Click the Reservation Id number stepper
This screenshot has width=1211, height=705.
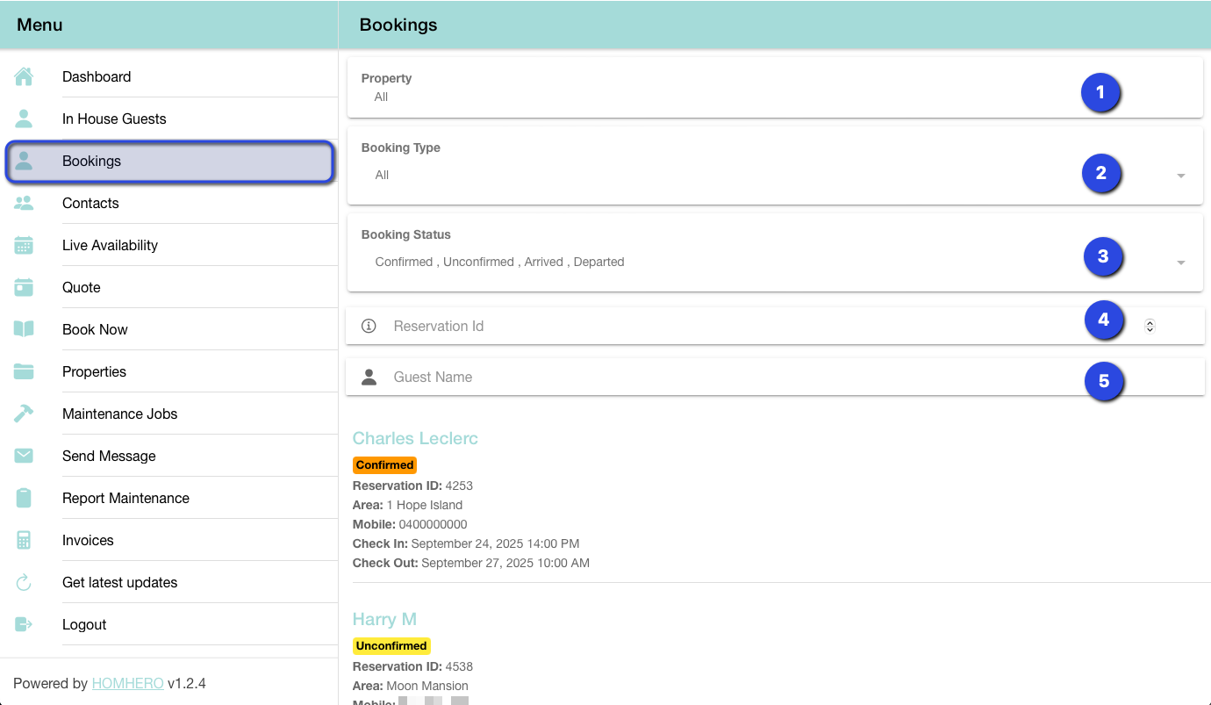(x=1150, y=326)
